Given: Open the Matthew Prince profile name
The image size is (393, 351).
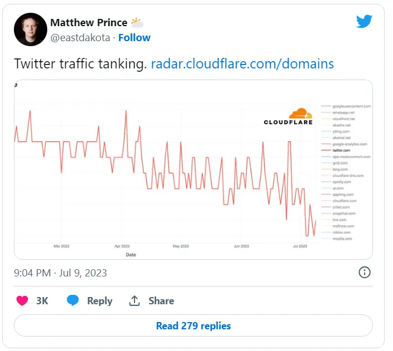Looking at the screenshot, I should tap(89, 23).
